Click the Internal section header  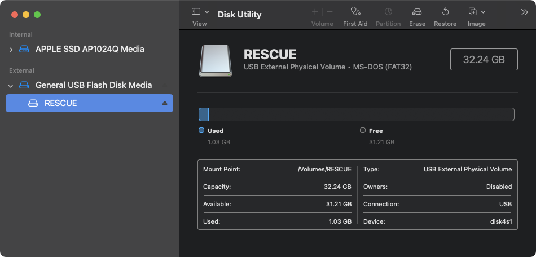point(21,34)
